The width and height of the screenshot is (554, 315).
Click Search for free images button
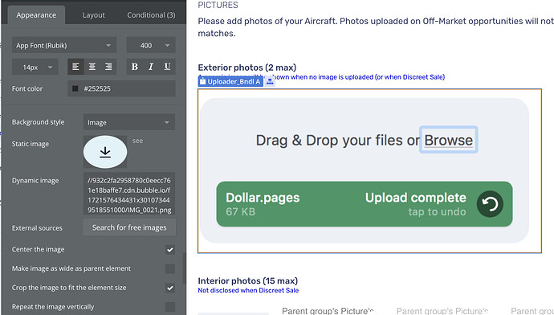[x=129, y=227]
